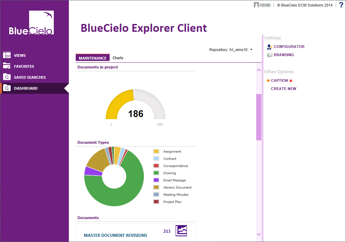Open the Views section icon
Viewport: 346px width, 242px height.
pyautogui.click(x=7, y=55)
